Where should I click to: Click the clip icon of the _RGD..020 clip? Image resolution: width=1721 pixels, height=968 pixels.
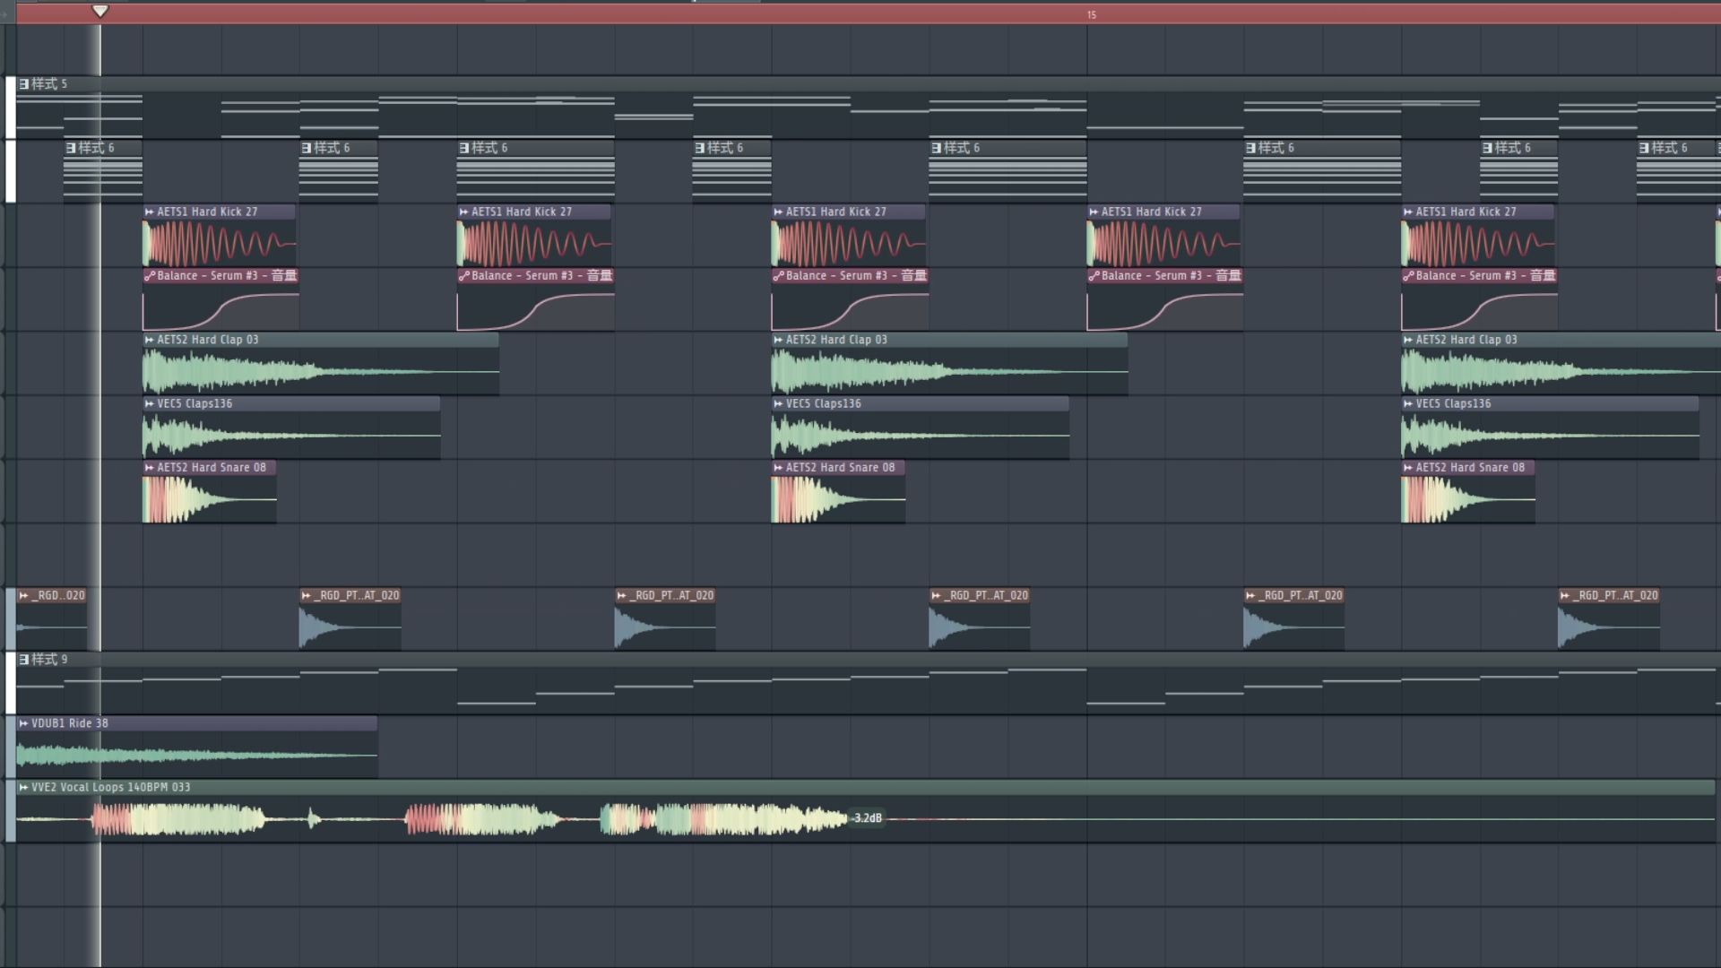click(x=24, y=596)
